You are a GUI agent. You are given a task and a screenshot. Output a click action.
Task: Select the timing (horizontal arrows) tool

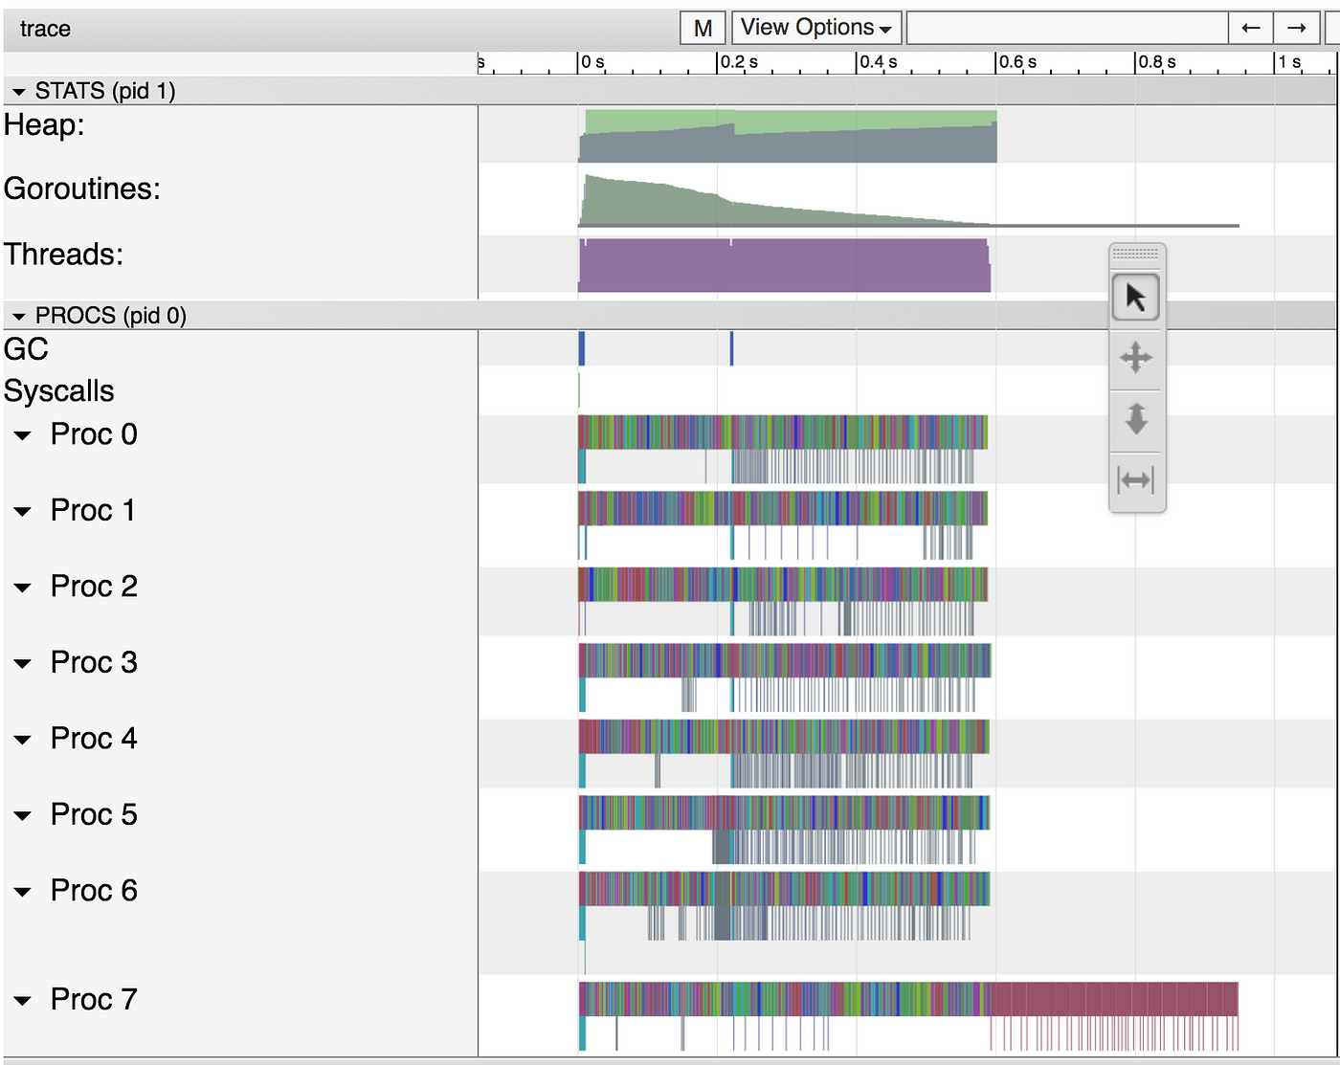pos(1136,479)
